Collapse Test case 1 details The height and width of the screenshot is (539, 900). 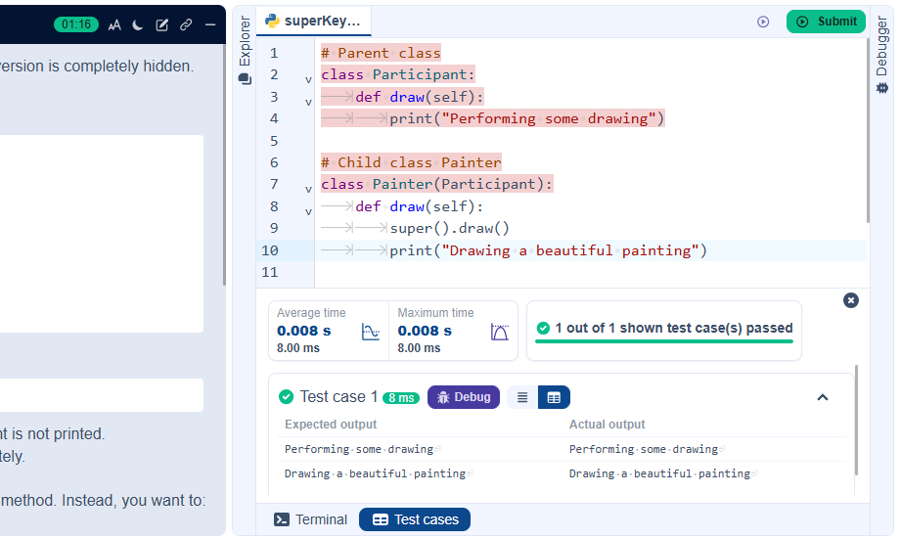tap(823, 397)
